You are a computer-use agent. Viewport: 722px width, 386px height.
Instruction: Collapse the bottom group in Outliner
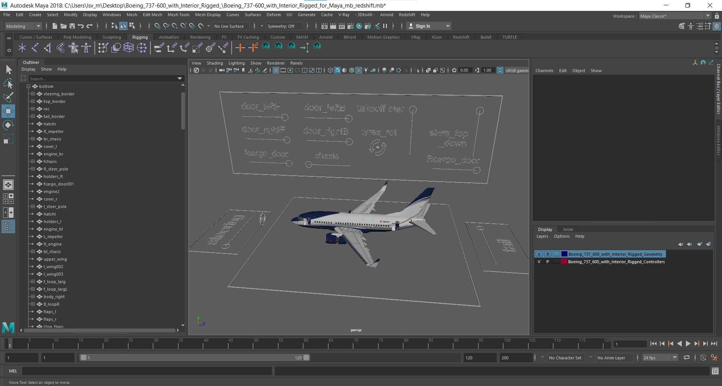pos(28,86)
